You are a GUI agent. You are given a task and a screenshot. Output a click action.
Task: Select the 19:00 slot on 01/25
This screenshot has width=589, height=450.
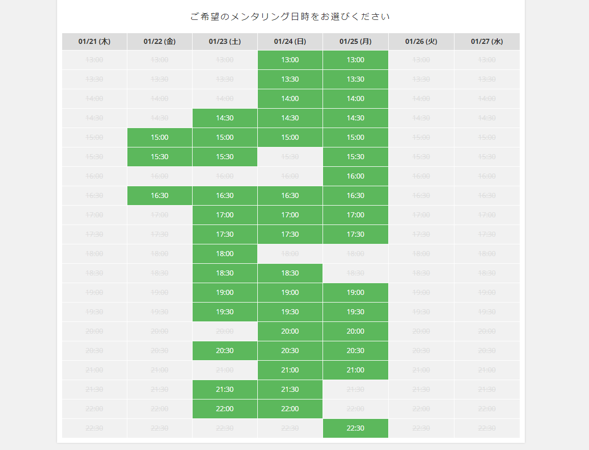(x=355, y=292)
